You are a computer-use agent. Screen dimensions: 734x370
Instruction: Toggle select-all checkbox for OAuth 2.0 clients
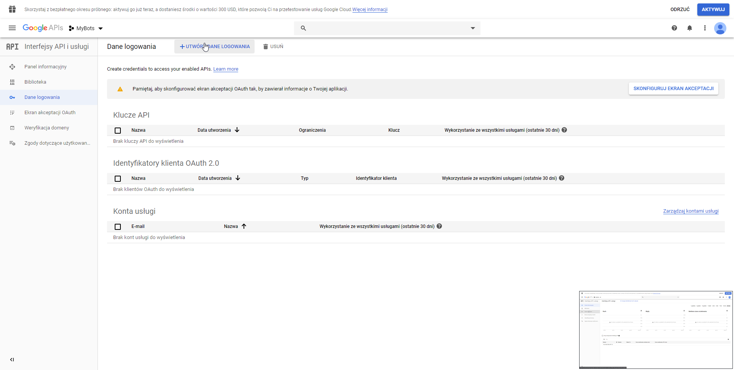coord(118,179)
